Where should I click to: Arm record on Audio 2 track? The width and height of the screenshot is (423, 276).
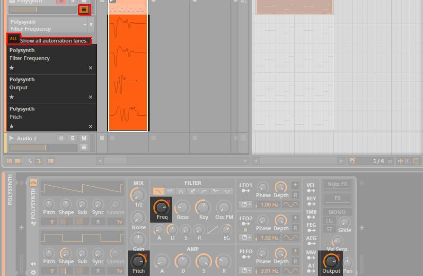pos(61,138)
